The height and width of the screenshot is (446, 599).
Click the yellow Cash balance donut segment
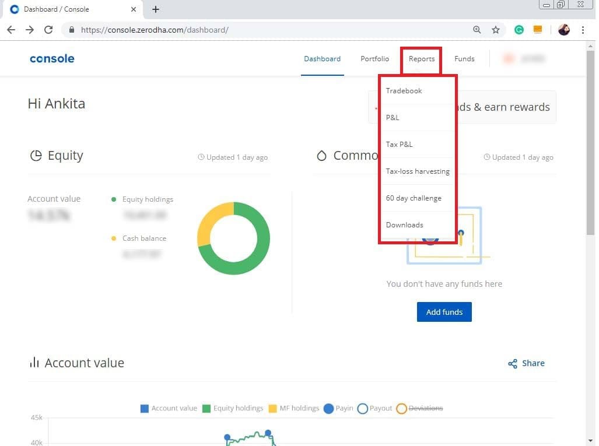211,220
